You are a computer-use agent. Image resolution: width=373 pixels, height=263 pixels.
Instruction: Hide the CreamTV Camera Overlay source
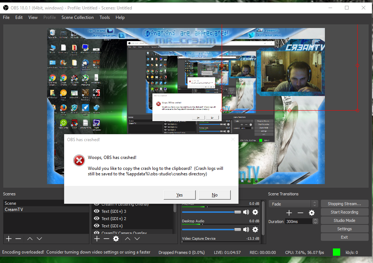[97, 232]
